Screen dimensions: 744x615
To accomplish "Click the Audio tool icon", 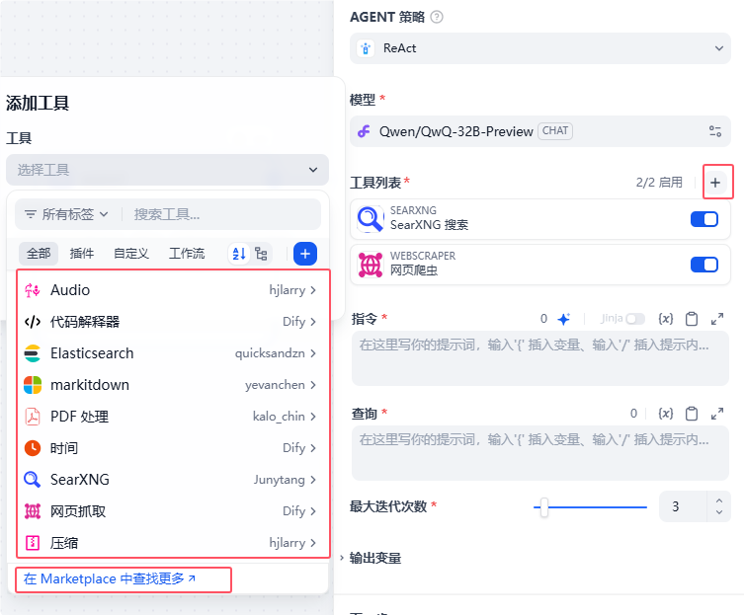I will coord(33,289).
